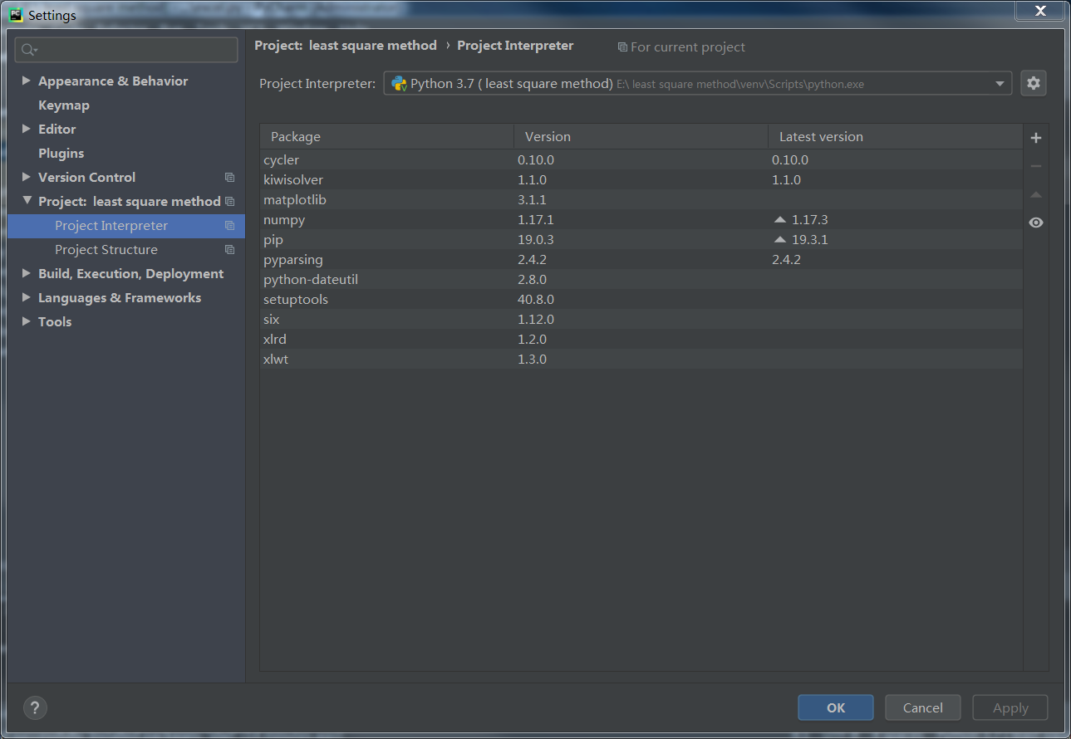
Task: Click the uninstall package minus icon
Action: (x=1035, y=166)
